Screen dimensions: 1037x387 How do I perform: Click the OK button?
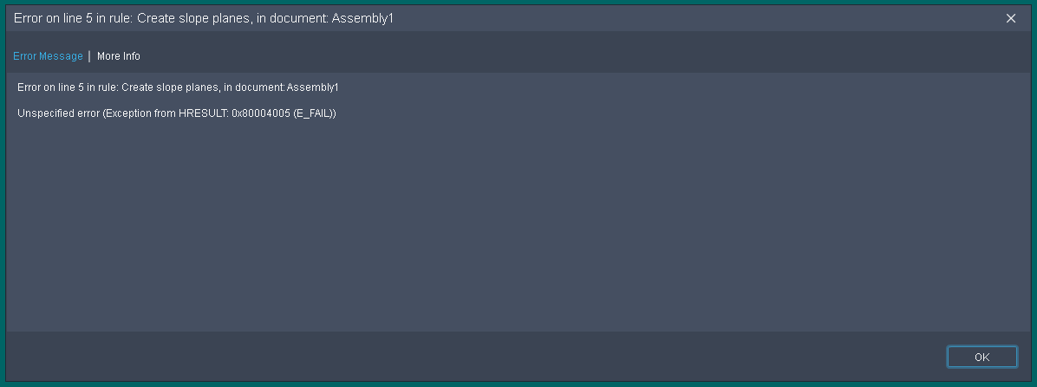tap(982, 357)
